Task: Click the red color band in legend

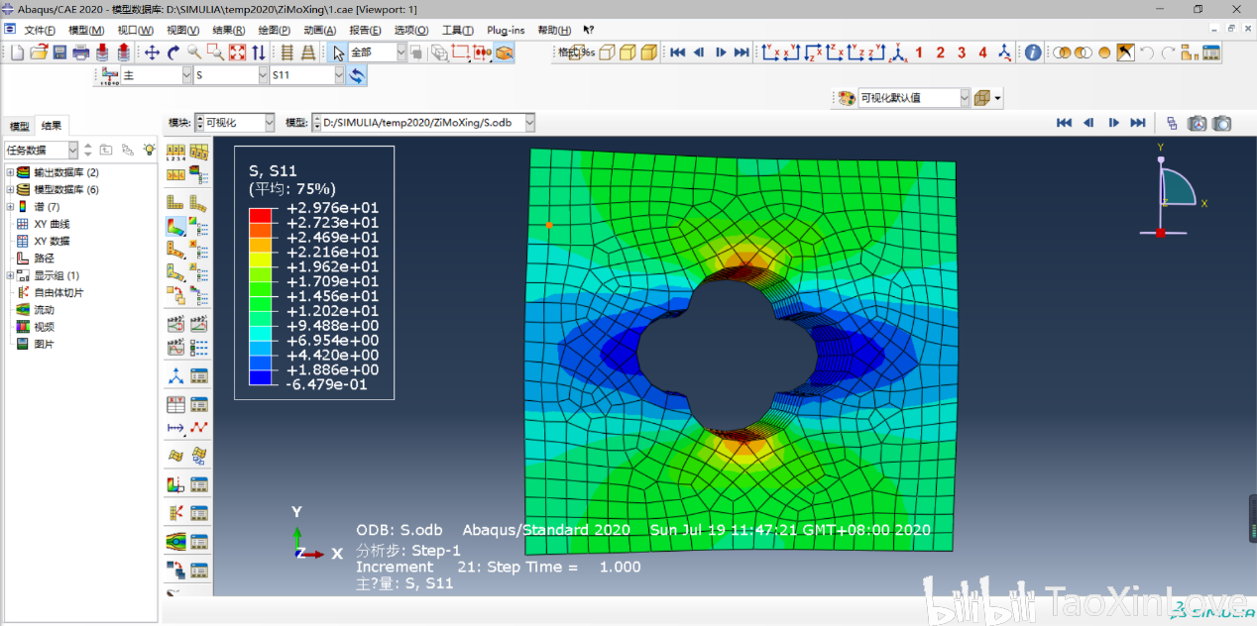Action: coord(260,215)
